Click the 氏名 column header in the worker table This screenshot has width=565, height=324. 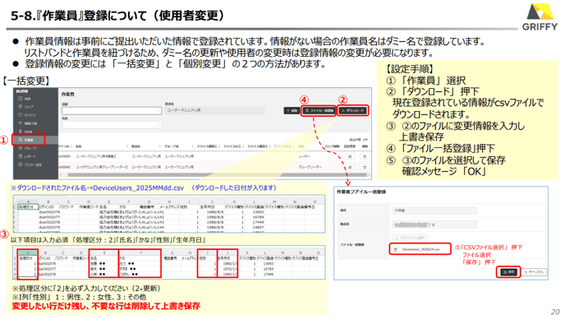[x=79, y=146]
